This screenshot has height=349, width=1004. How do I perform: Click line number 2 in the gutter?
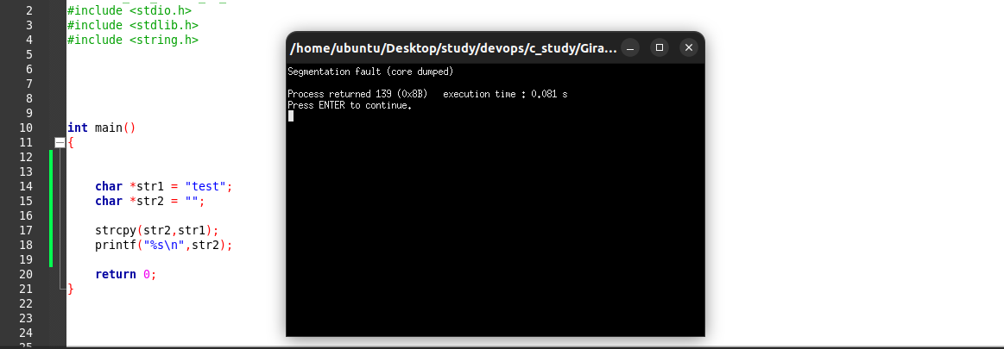pos(29,10)
